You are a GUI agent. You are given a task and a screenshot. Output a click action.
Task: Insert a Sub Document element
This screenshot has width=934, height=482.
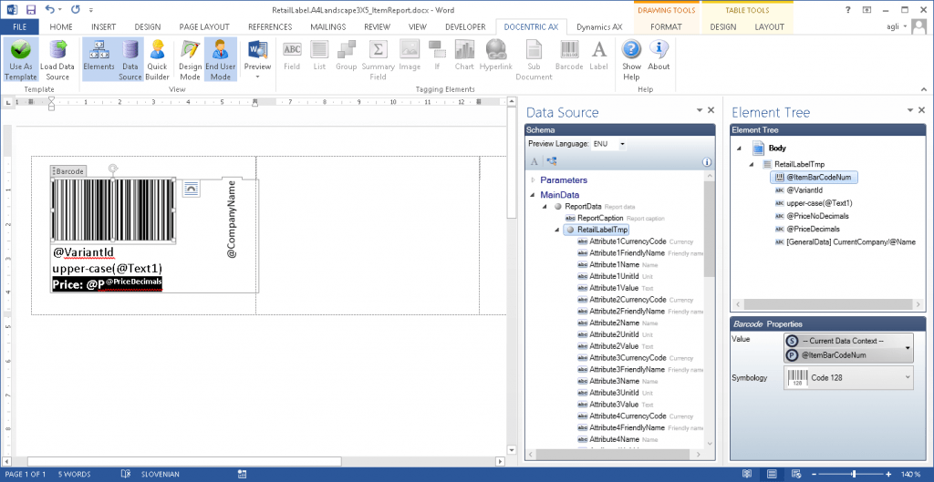coord(534,59)
